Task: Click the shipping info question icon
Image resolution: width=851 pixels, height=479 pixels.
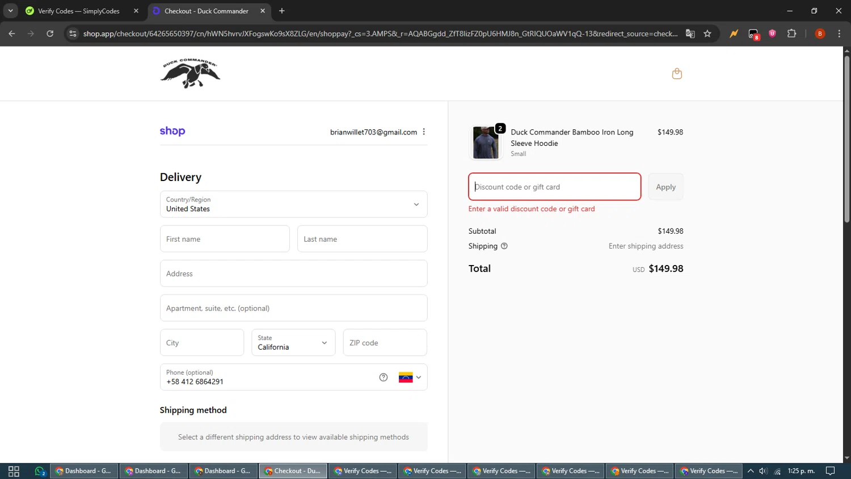Action: click(504, 246)
